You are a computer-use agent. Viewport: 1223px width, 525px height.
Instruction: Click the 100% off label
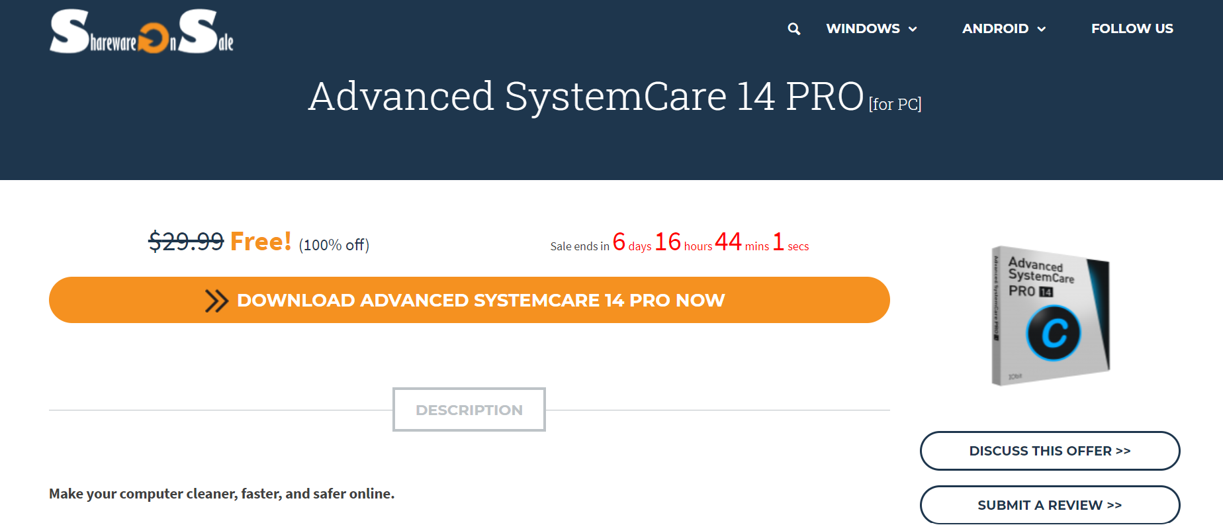point(334,245)
